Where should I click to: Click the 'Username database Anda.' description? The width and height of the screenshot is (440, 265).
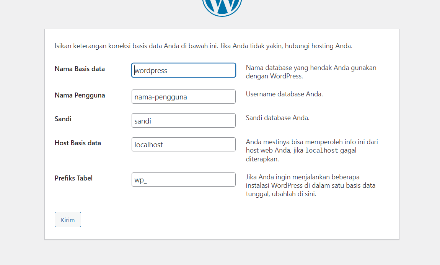tap(284, 94)
